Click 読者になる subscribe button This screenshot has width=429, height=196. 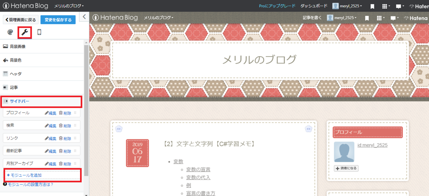[x=346, y=168]
